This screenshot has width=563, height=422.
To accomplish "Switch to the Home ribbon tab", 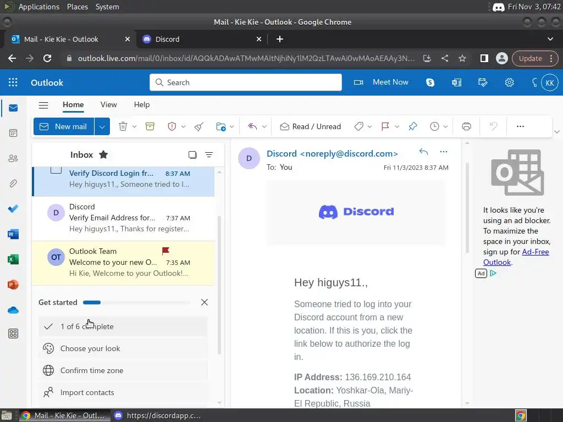I will coord(73,105).
